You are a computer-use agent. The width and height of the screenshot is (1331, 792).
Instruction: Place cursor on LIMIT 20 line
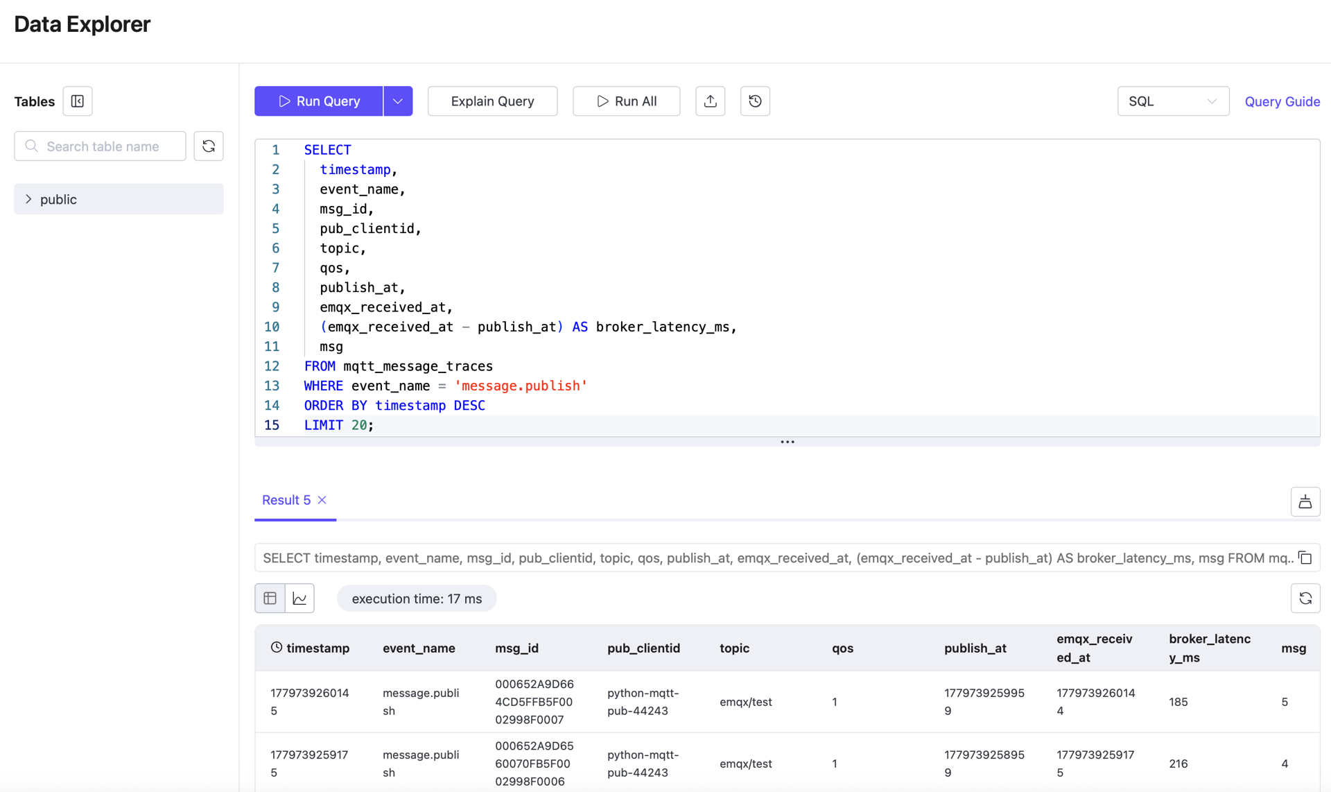(339, 425)
